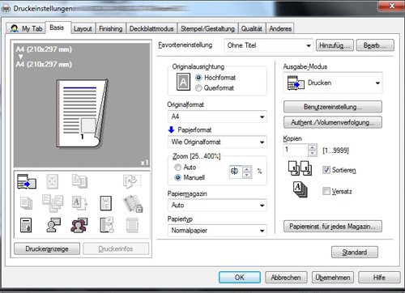The width and height of the screenshot is (405, 293).
Task: Uncheck the Sortieren checkbox
Action: (x=326, y=170)
